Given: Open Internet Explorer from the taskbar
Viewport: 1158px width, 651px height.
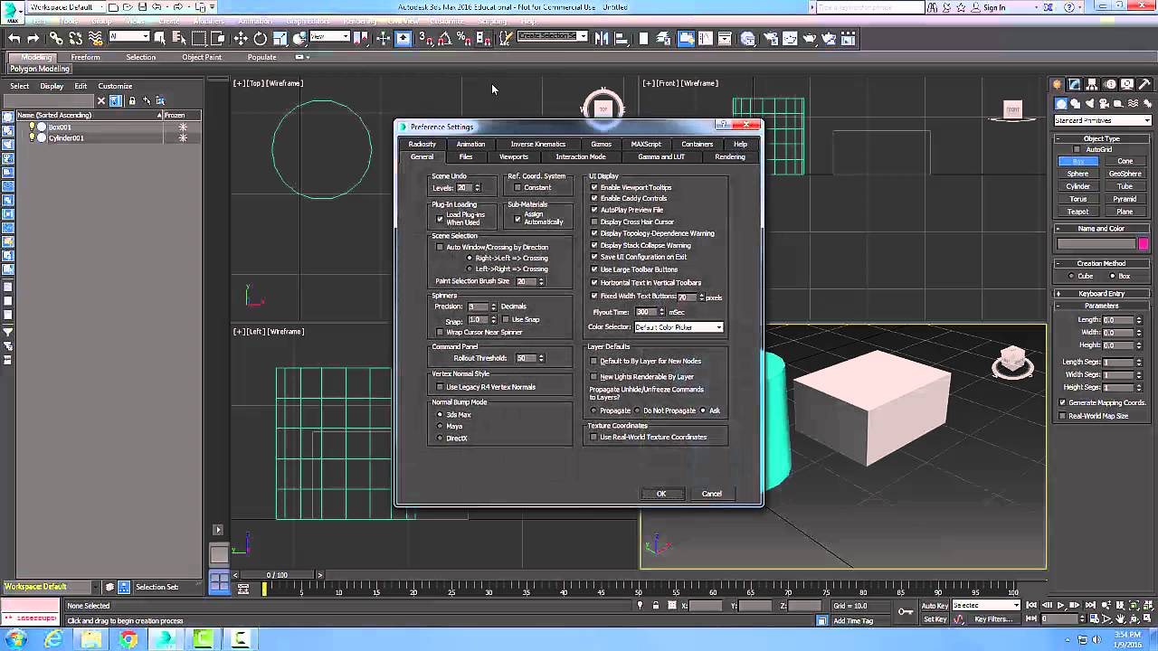Looking at the screenshot, I should click(x=53, y=639).
